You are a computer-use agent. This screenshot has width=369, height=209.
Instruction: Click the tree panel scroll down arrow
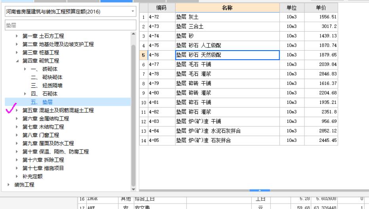click(133, 189)
